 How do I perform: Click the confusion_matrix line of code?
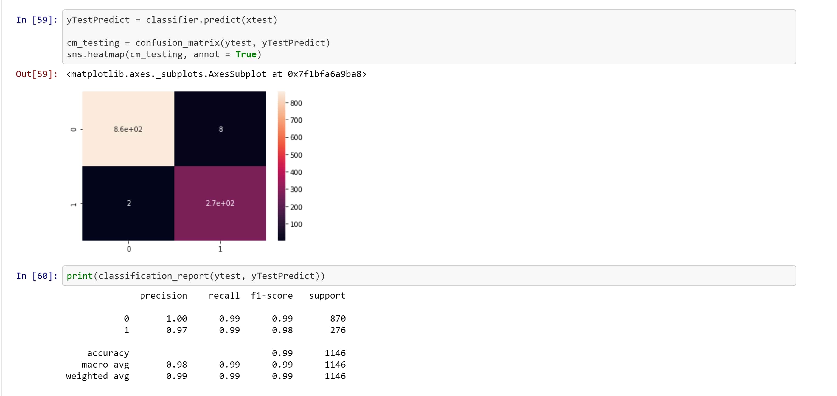click(x=198, y=43)
